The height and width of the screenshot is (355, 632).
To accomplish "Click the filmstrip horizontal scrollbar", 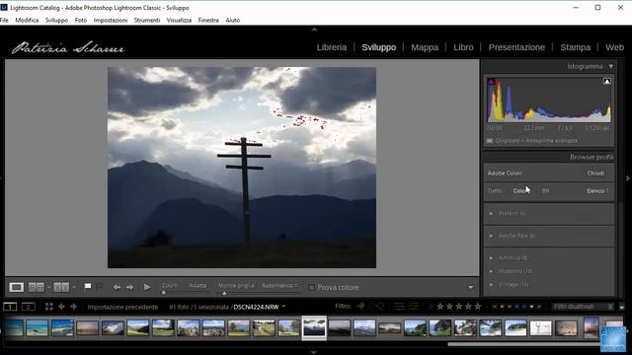I will [x=524, y=344].
